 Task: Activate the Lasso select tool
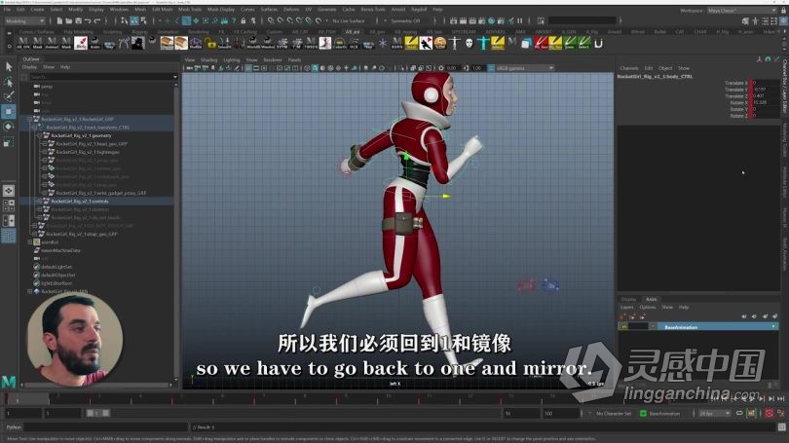[x=9, y=82]
